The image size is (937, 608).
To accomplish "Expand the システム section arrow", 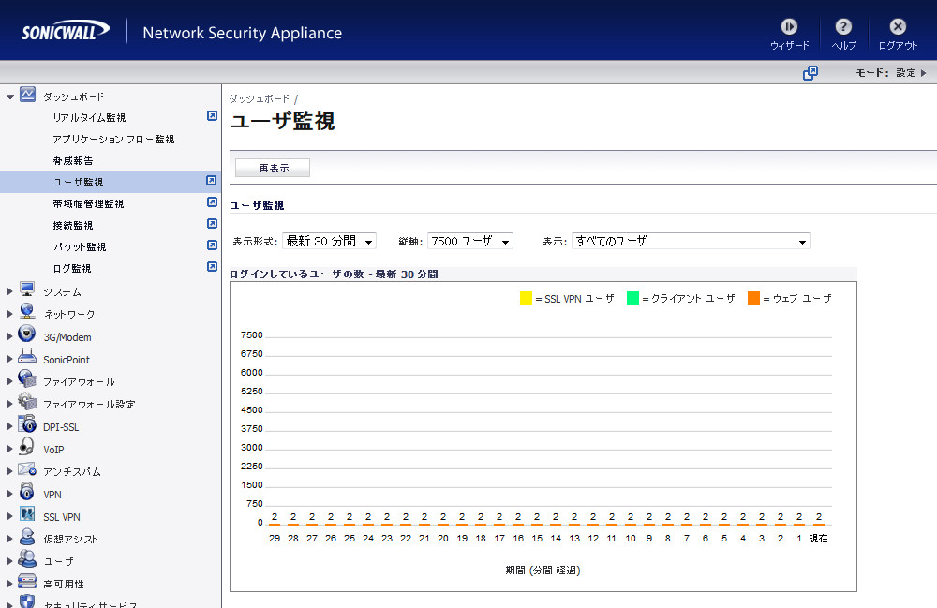I will [9, 291].
